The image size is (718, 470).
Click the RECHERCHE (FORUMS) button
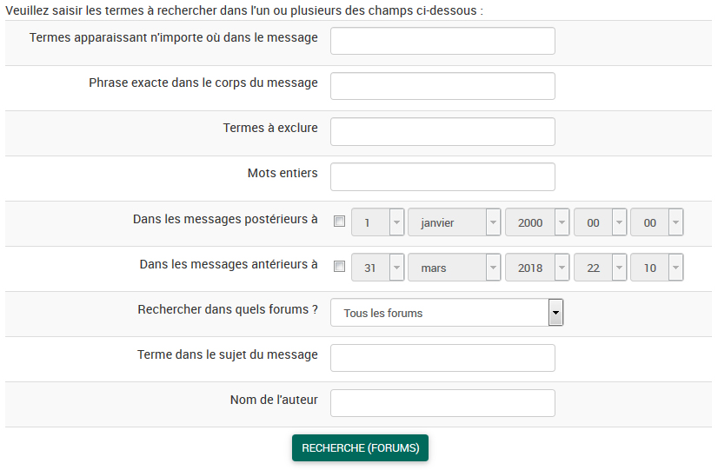coord(360,448)
